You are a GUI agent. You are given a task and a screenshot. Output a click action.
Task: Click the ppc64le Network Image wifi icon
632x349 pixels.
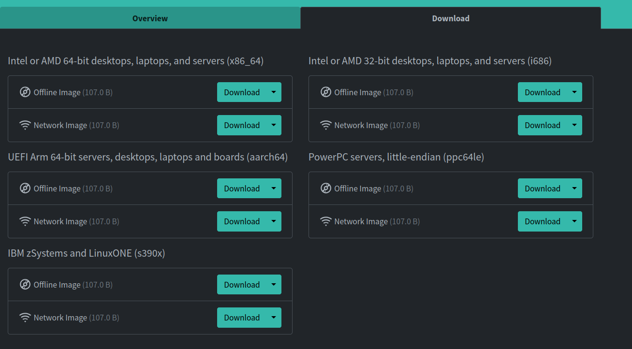(x=326, y=221)
